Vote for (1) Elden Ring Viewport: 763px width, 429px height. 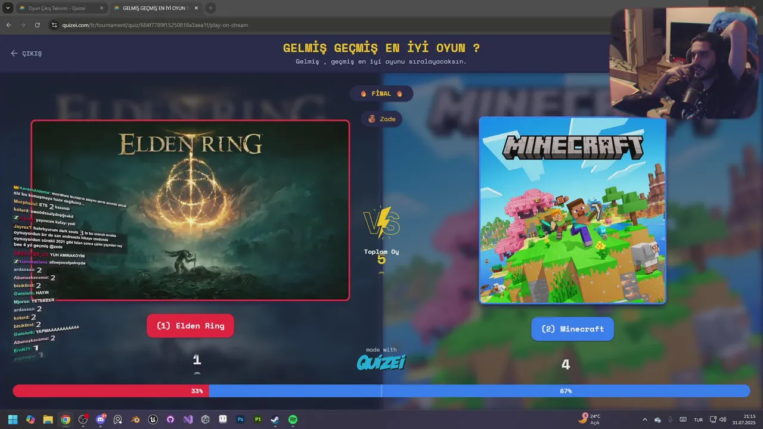pos(190,326)
